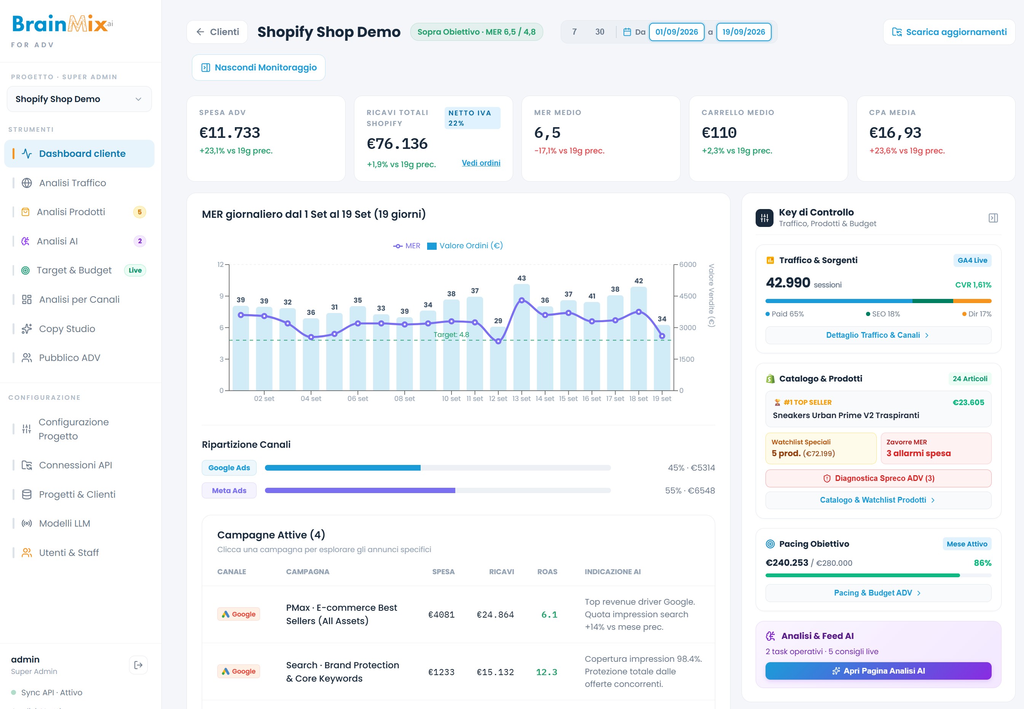Expand Dettaglio Traffico & Canali
The width and height of the screenshot is (1024, 709).
pyautogui.click(x=878, y=335)
